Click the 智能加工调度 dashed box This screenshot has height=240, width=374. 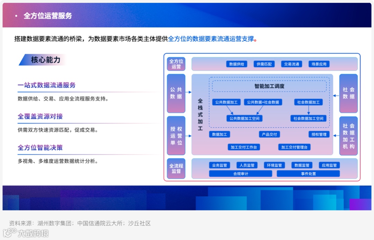pos(269,86)
